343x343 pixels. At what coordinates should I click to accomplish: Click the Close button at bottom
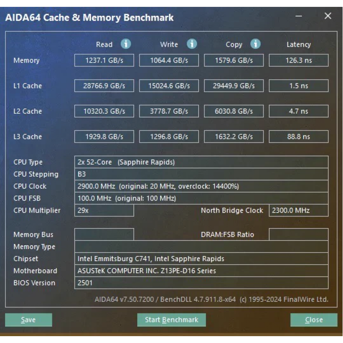tap(314, 320)
